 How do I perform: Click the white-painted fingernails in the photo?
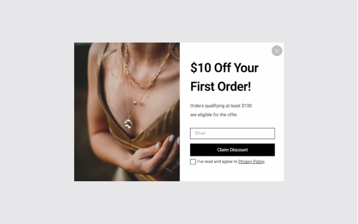coord(171,138)
